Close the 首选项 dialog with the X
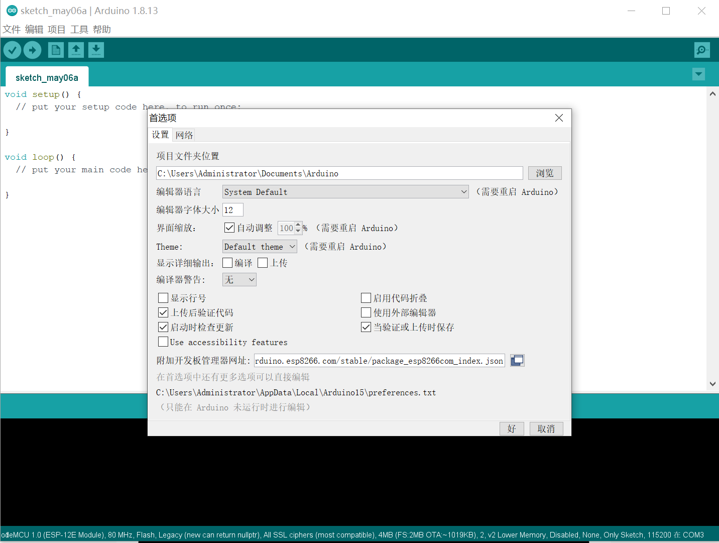The width and height of the screenshot is (719, 543). (559, 118)
